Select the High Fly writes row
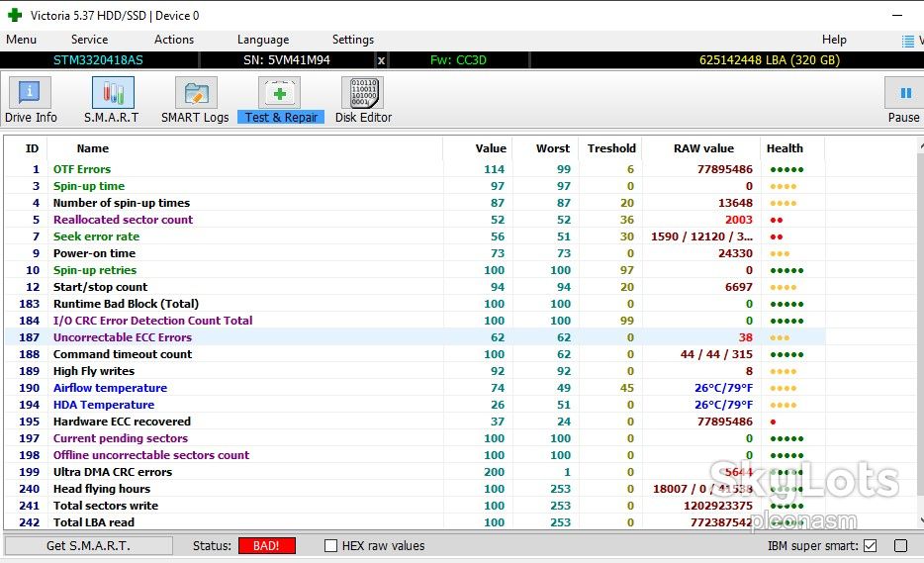Screen dimensions: 924x563 pos(415,371)
